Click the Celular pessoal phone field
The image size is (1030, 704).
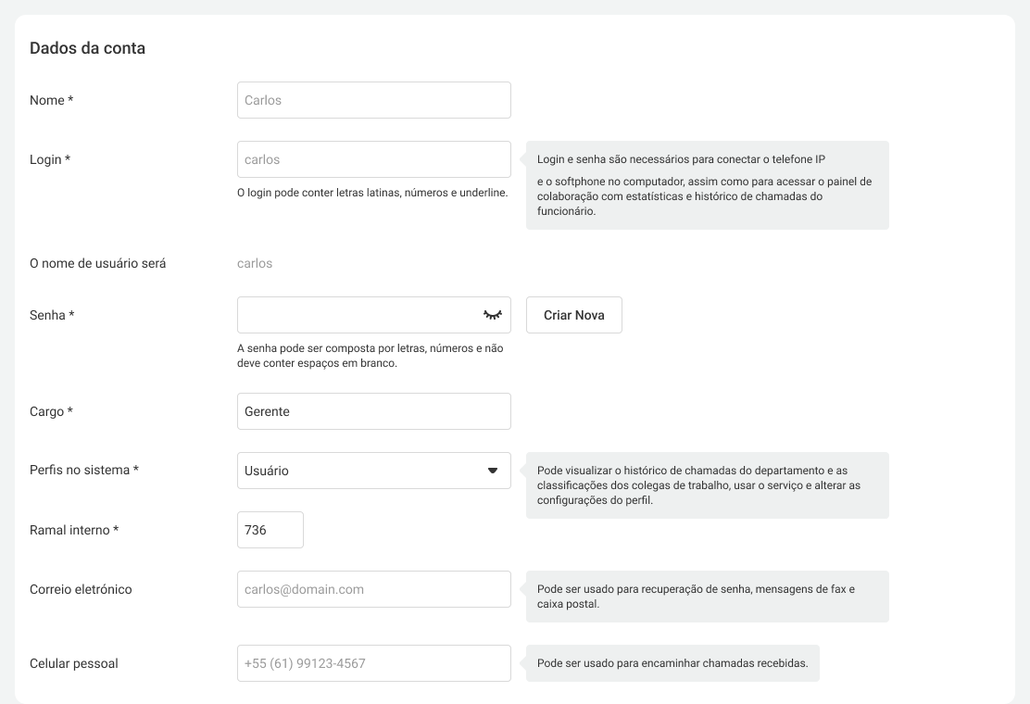[x=373, y=663]
